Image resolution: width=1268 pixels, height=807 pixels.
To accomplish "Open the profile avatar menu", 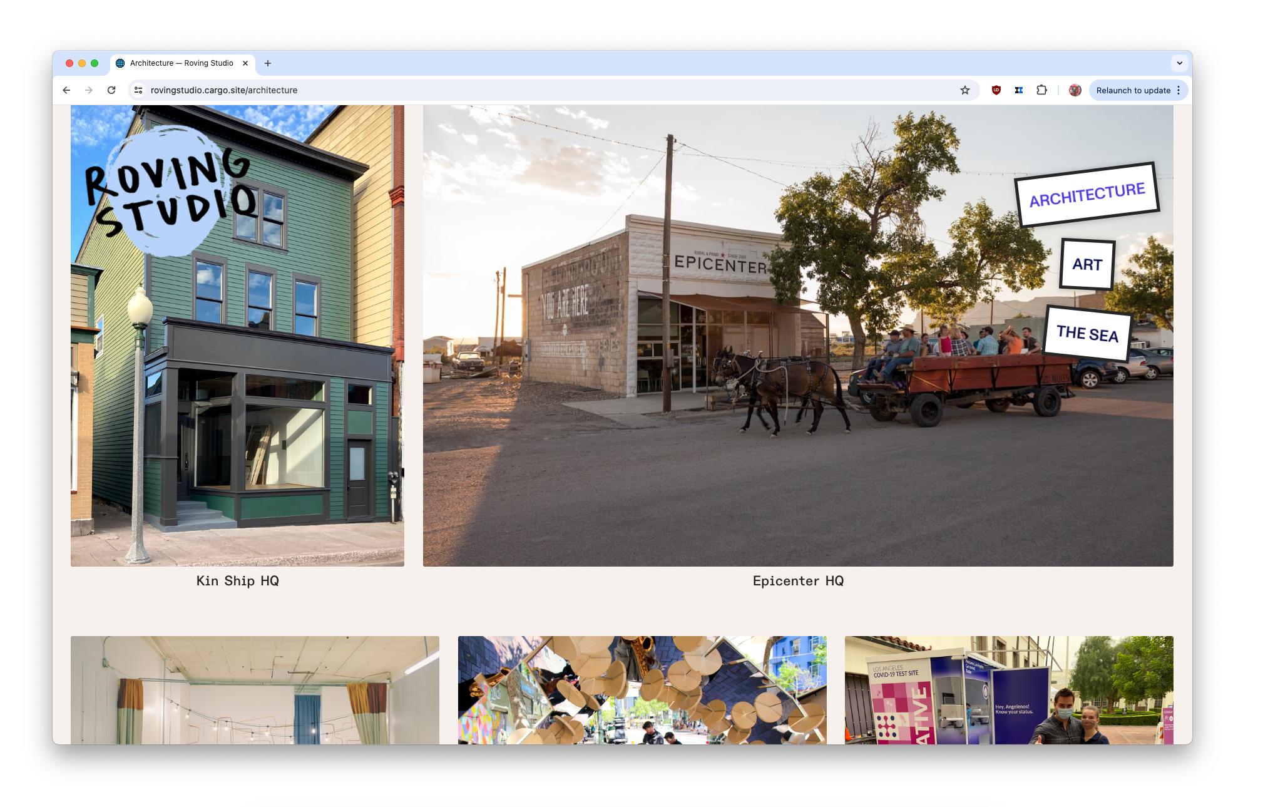I will (1075, 90).
